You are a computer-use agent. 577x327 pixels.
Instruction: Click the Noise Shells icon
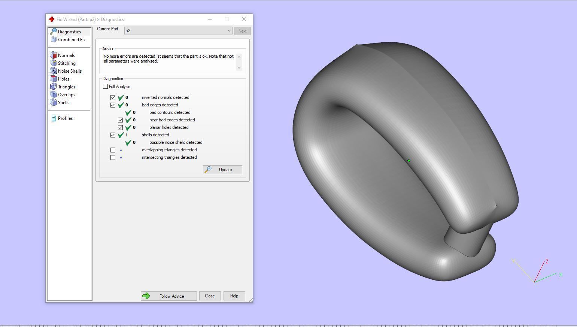click(x=53, y=71)
